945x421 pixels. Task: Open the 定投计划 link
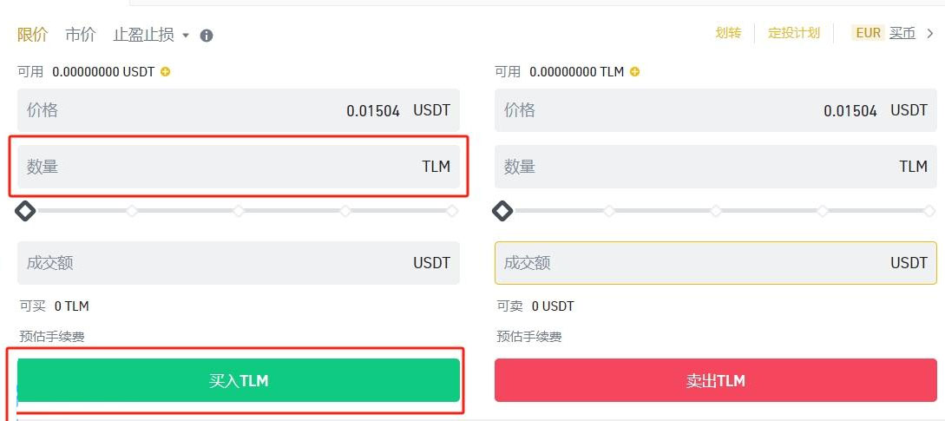[x=794, y=33]
